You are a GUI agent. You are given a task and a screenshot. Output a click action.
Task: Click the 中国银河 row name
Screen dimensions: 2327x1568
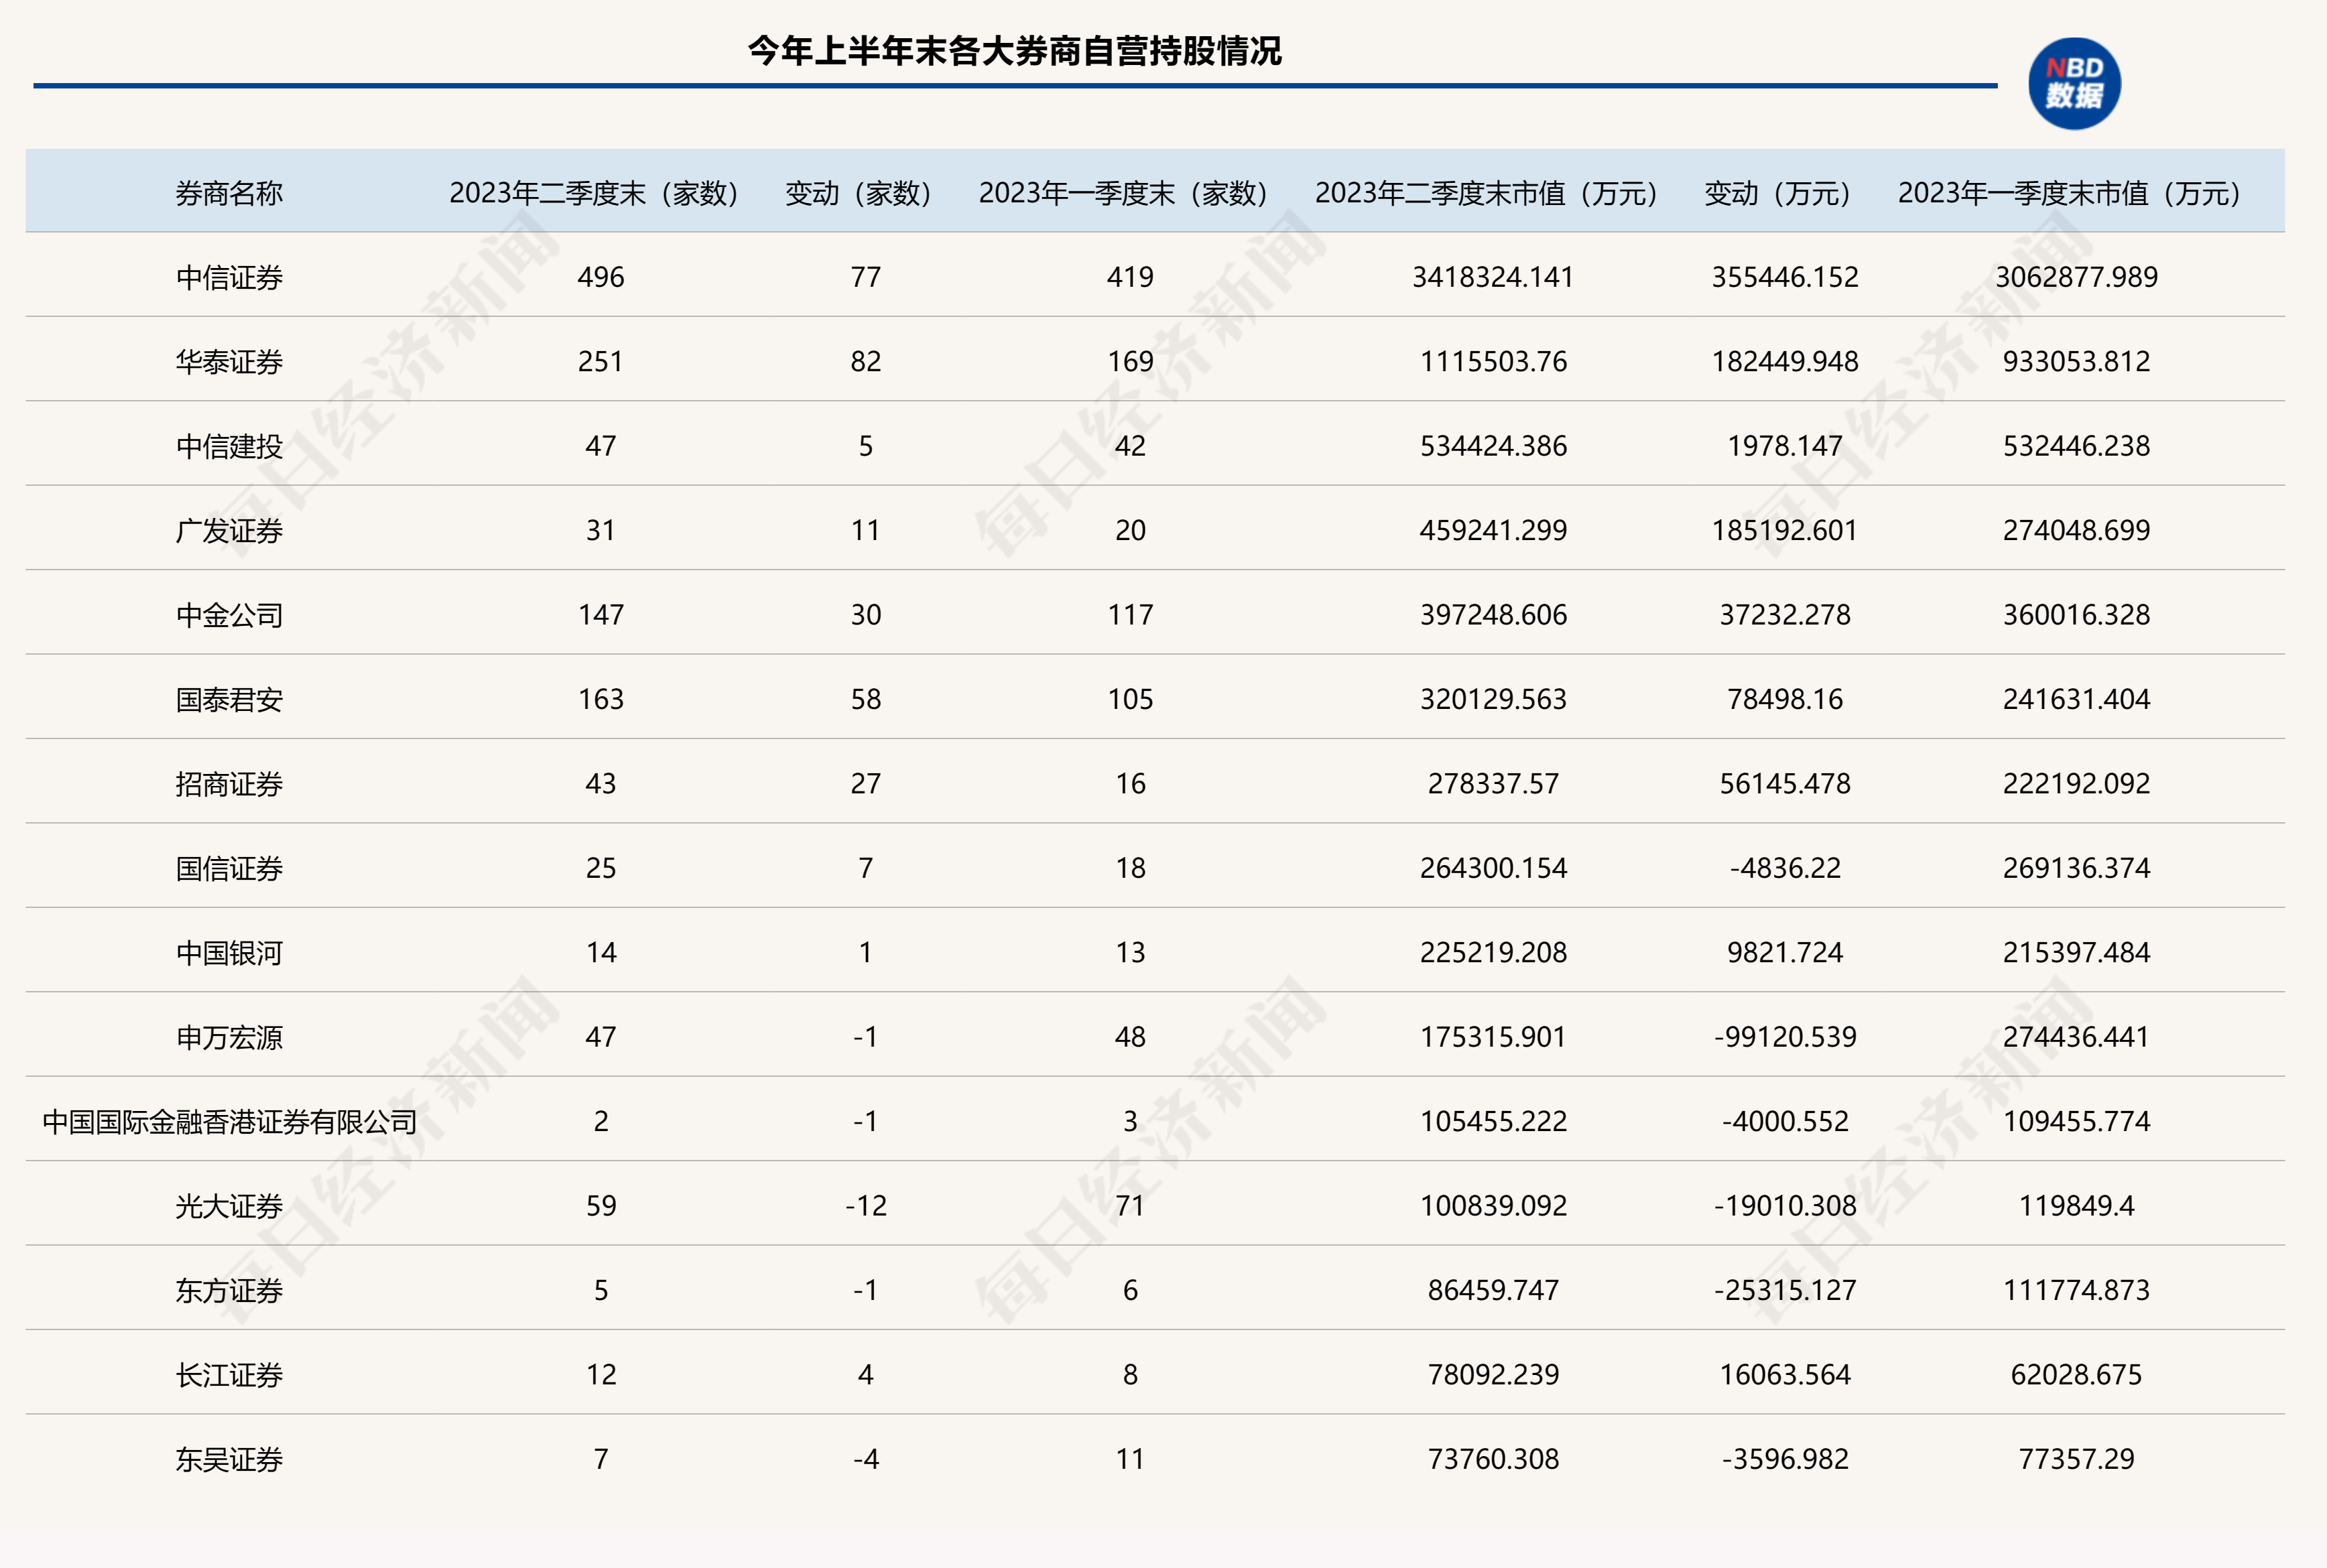coord(229,953)
